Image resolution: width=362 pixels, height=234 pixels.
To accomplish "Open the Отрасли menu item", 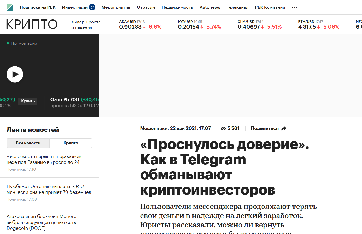I will (146, 7).
